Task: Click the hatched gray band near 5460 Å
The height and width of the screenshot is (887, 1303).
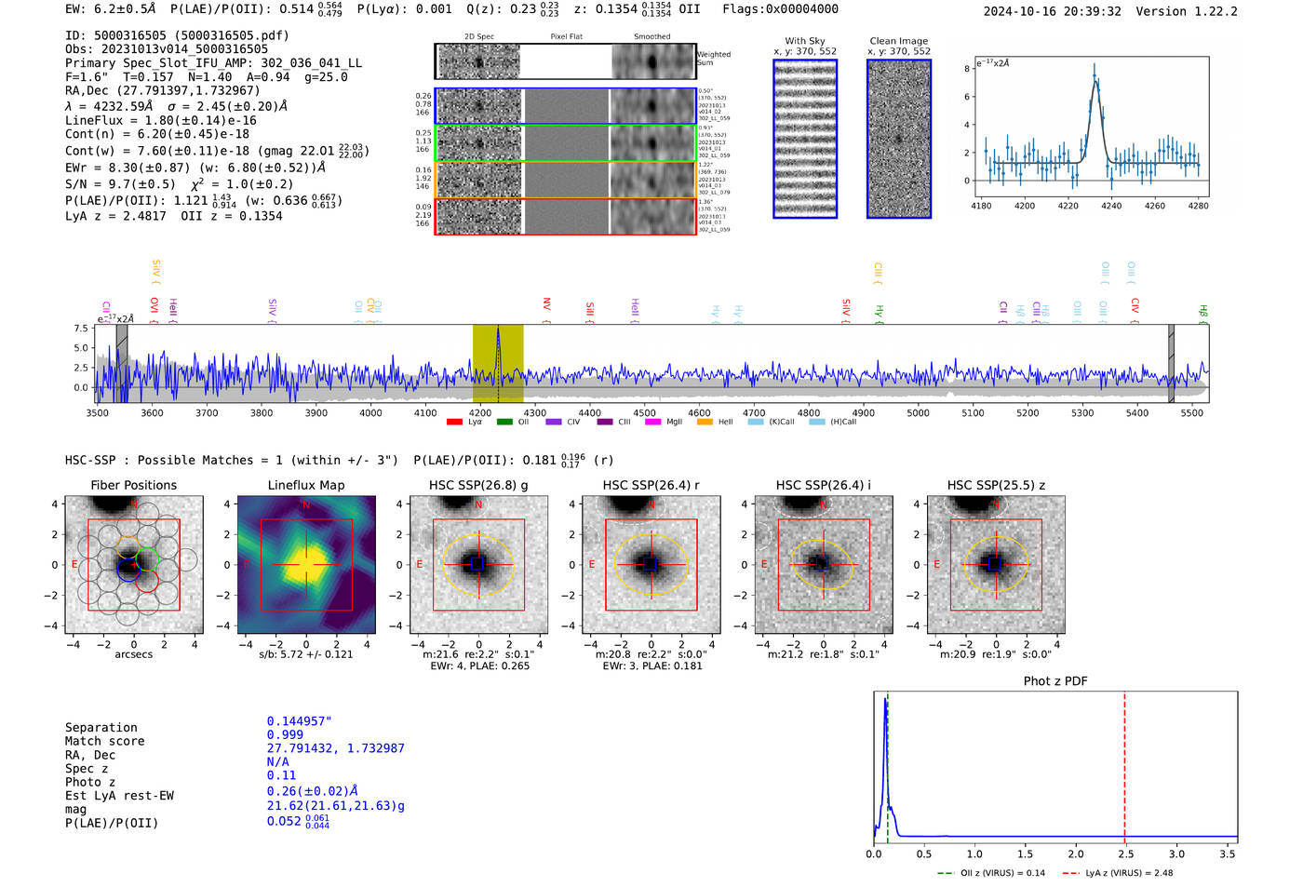Action: click(1171, 363)
